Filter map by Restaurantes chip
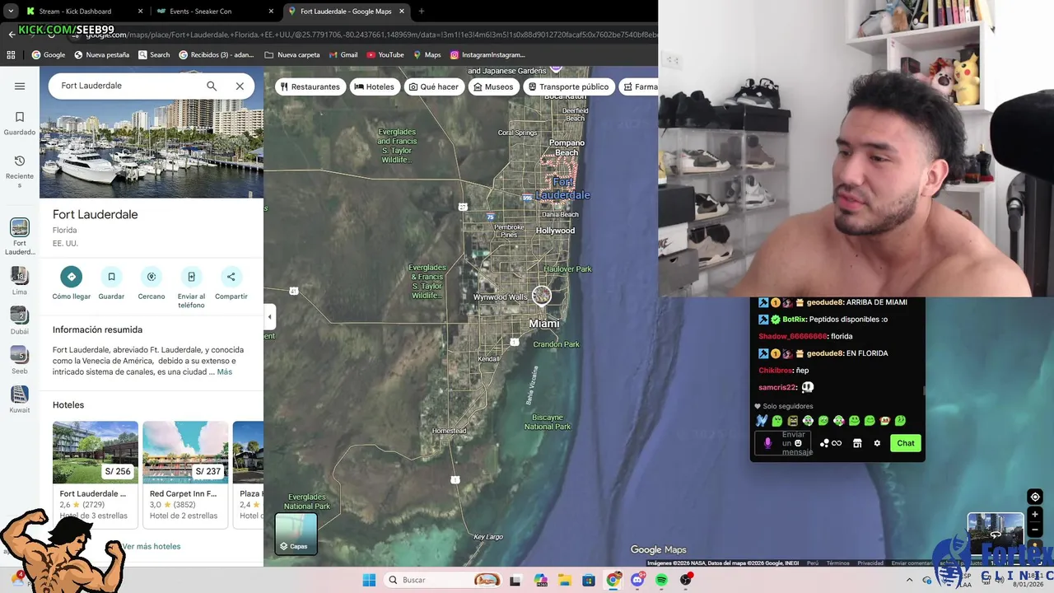Image resolution: width=1054 pixels, height=593 pixels. [310, 86]
